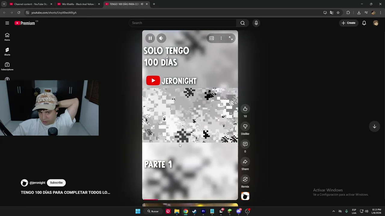
Task: Open the account avatar menu
Action: 376,23
